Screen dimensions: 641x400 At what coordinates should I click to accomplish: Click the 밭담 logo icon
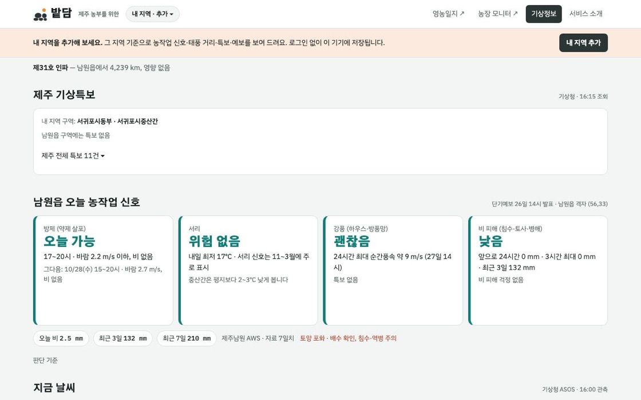coord(40,14)
